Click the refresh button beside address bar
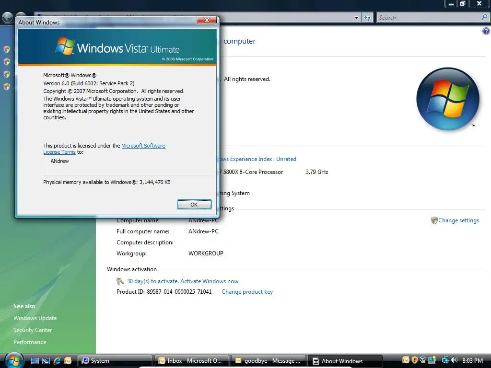 click(x=367, y=18)
